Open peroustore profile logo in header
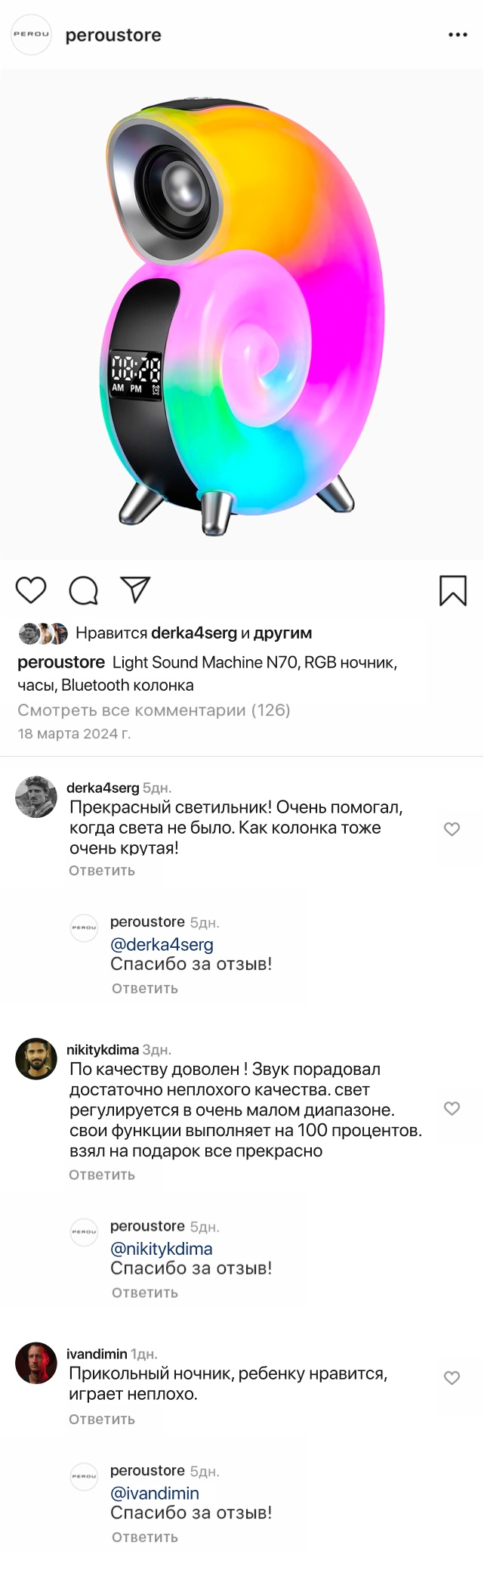The width and height of the screenshot is (484, 1573). coord(32,35)
